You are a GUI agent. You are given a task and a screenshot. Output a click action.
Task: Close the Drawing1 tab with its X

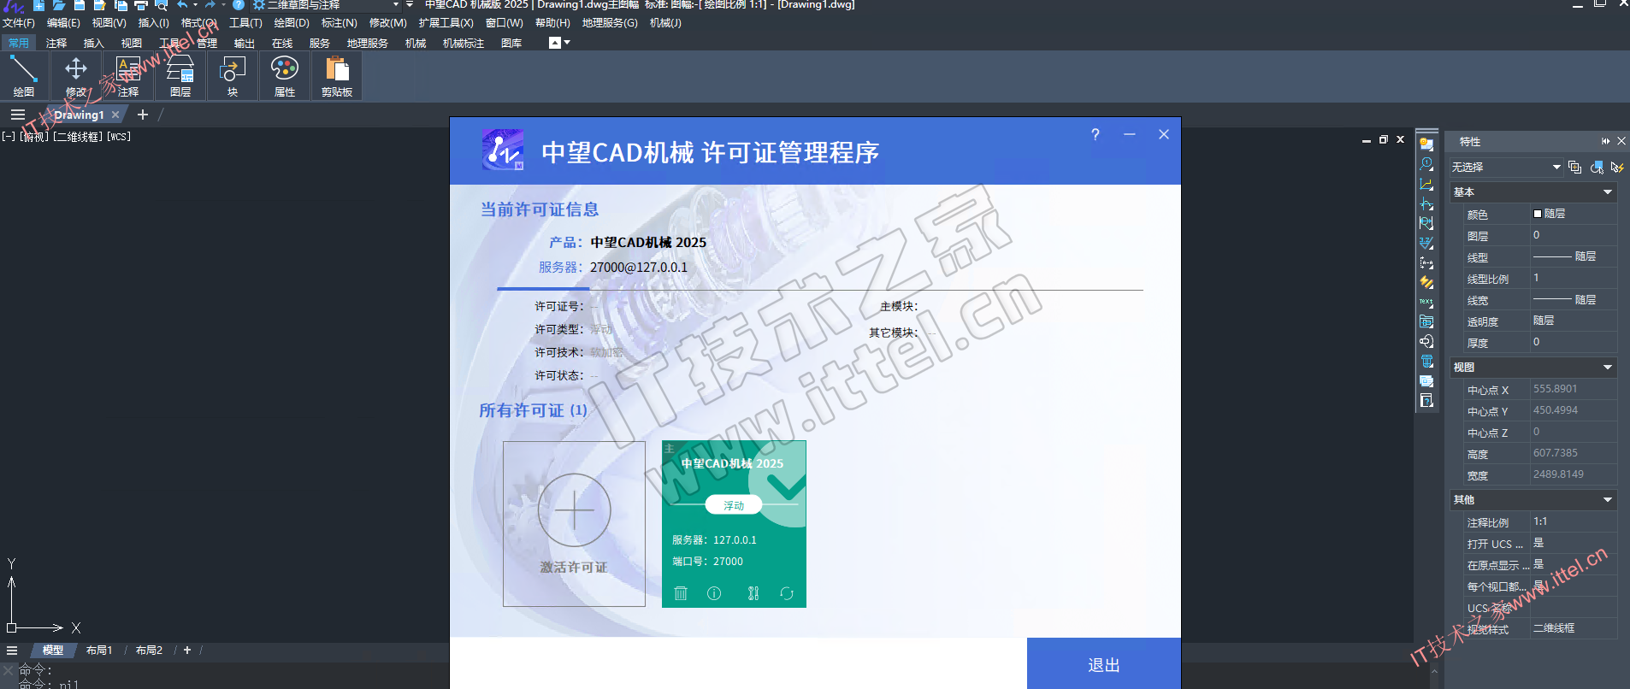coord(115,115)
